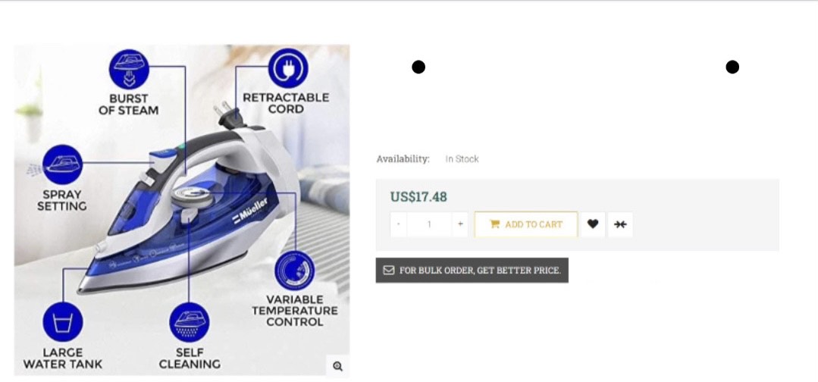Click the magnifier zoom icon on product image
The image size is (818, 382).
[337, 366]
